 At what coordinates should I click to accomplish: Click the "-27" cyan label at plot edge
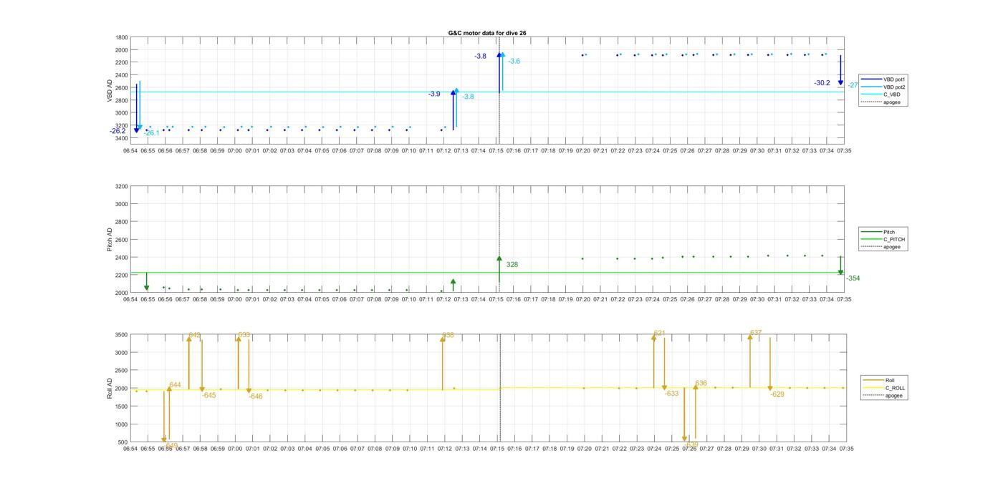coord(853,85)
